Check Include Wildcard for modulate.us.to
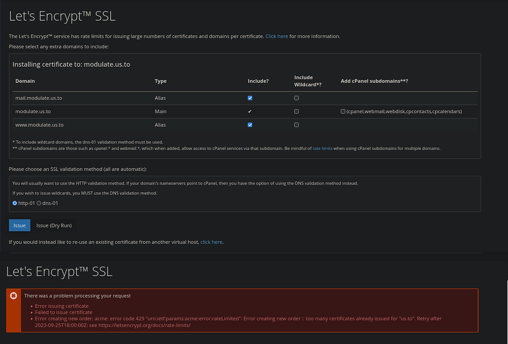The image size is (508, 344). click(x=296, y=111)
